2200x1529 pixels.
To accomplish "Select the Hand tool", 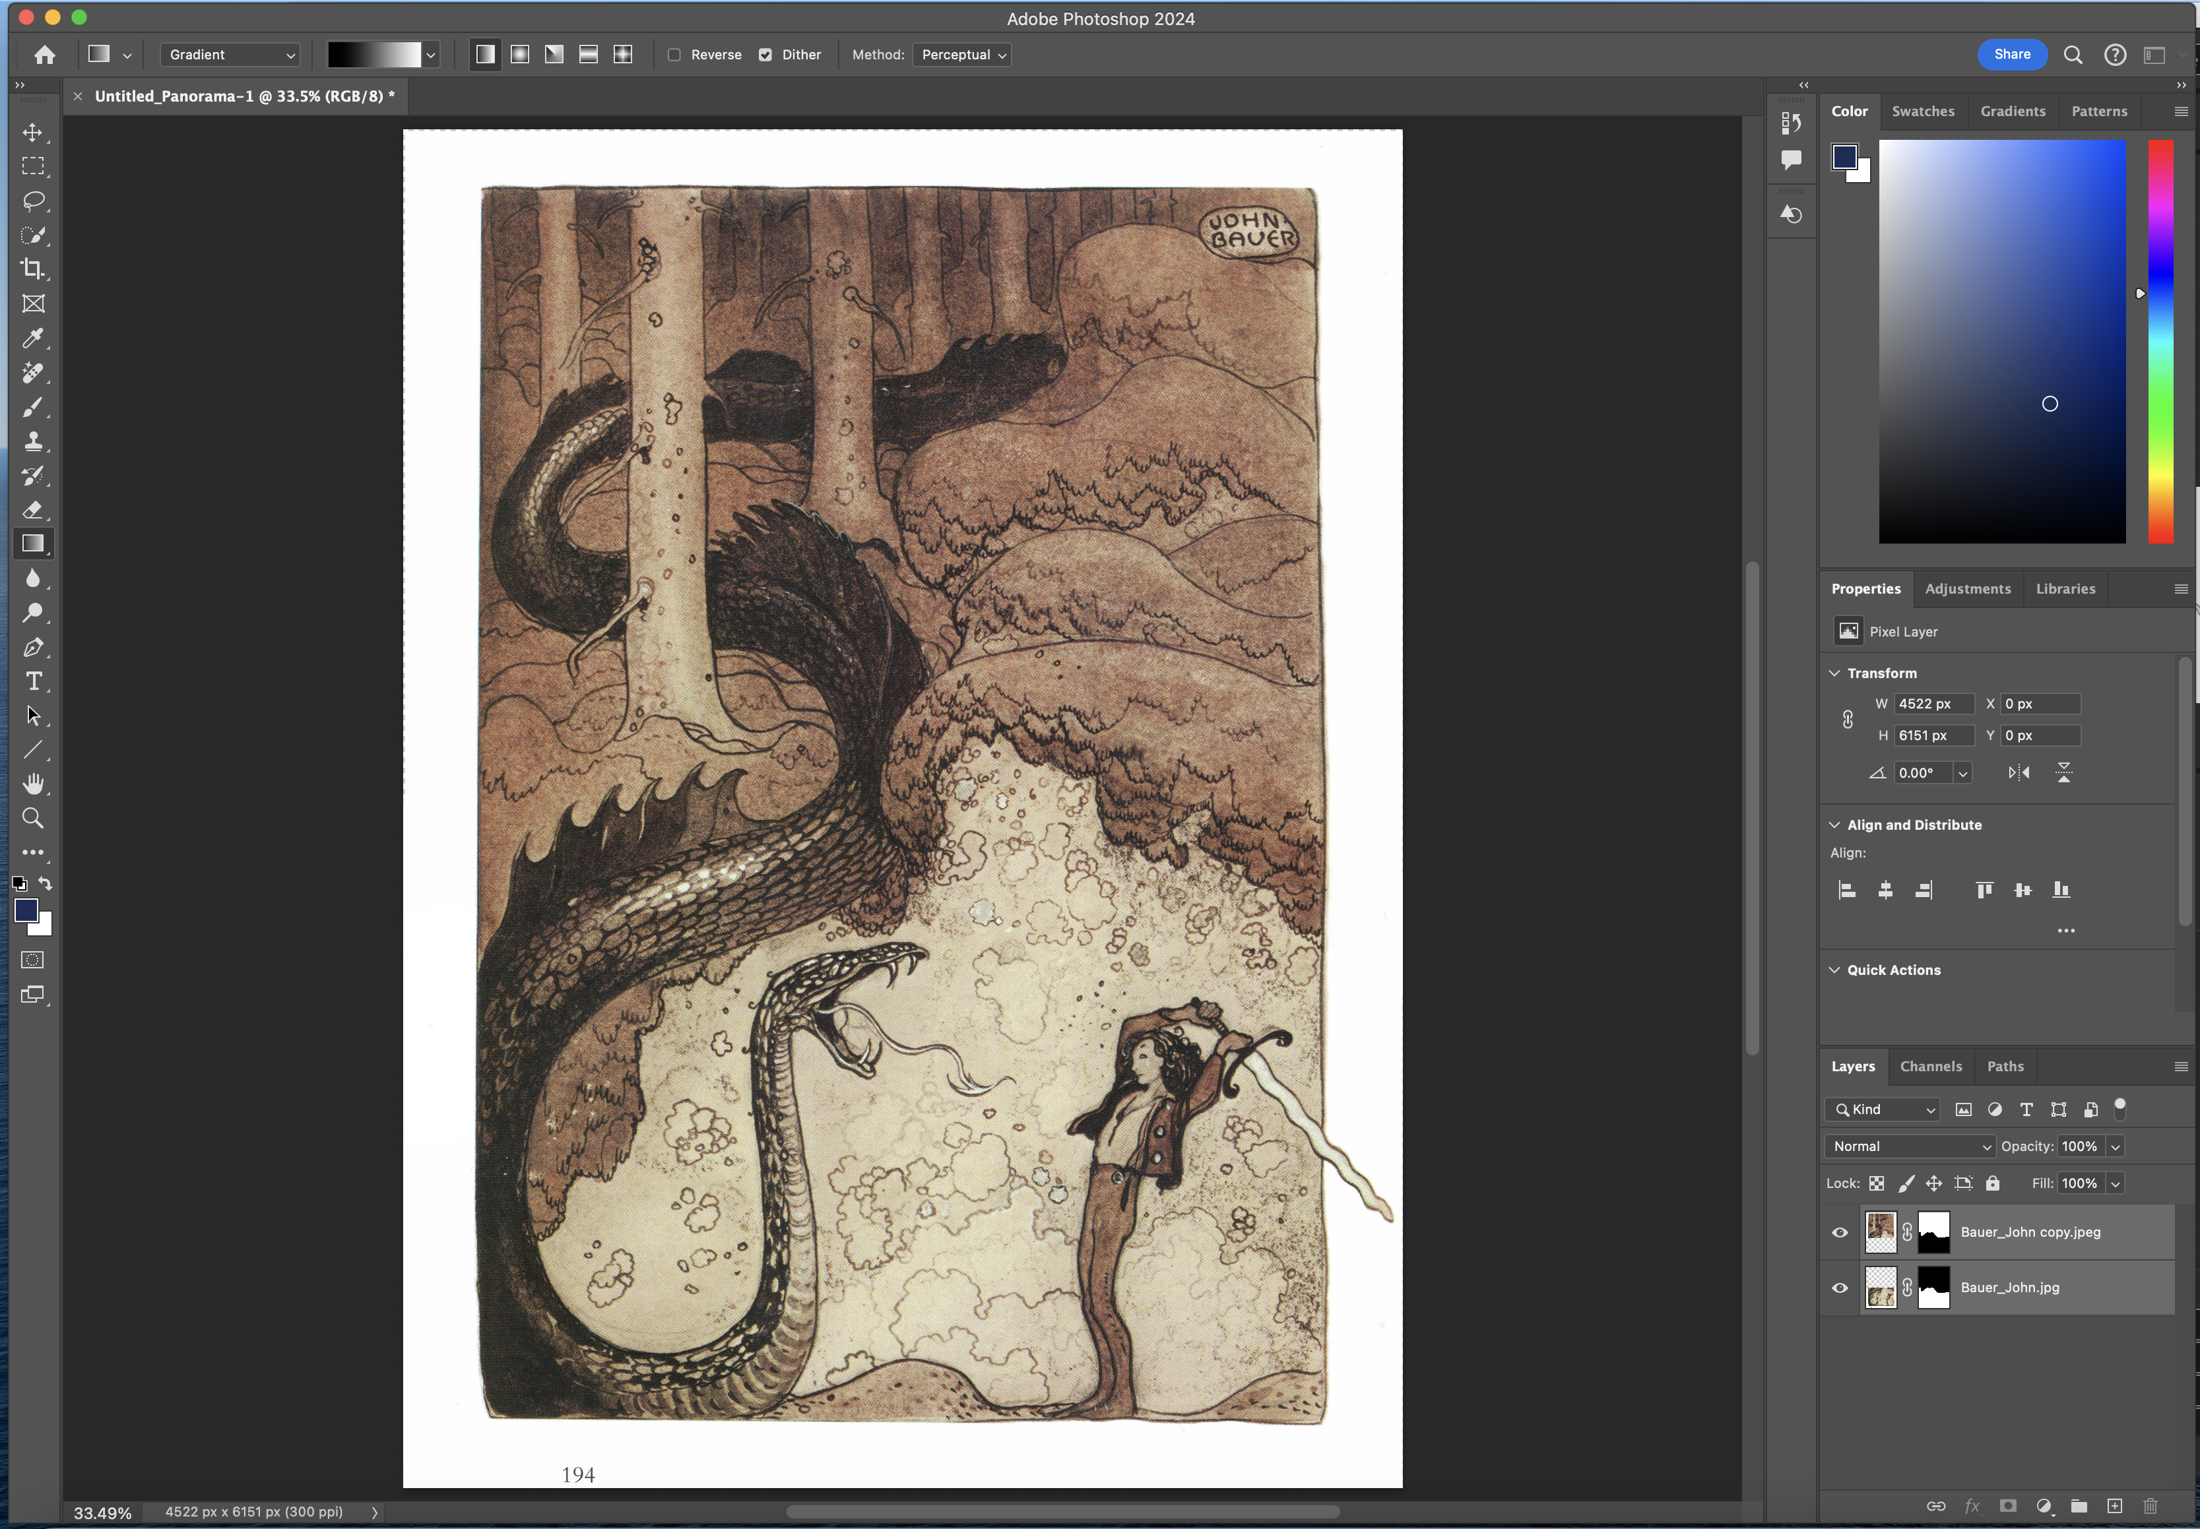I will point(32,785).
